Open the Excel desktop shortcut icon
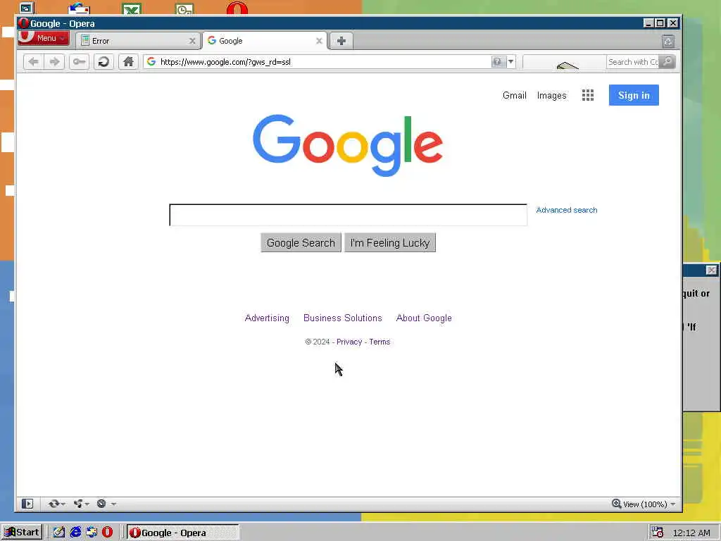Viewport: 721px width, 541px height. click(132, 8)
